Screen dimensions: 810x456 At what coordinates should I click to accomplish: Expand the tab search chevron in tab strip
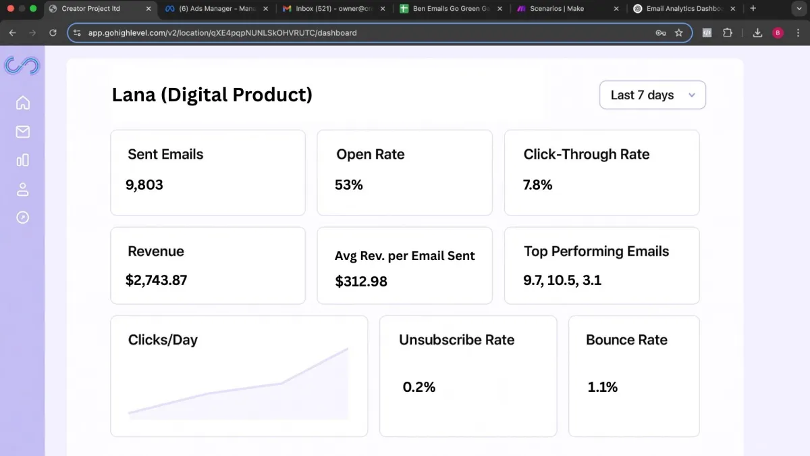pyautogui.click(x=796, y=9)
